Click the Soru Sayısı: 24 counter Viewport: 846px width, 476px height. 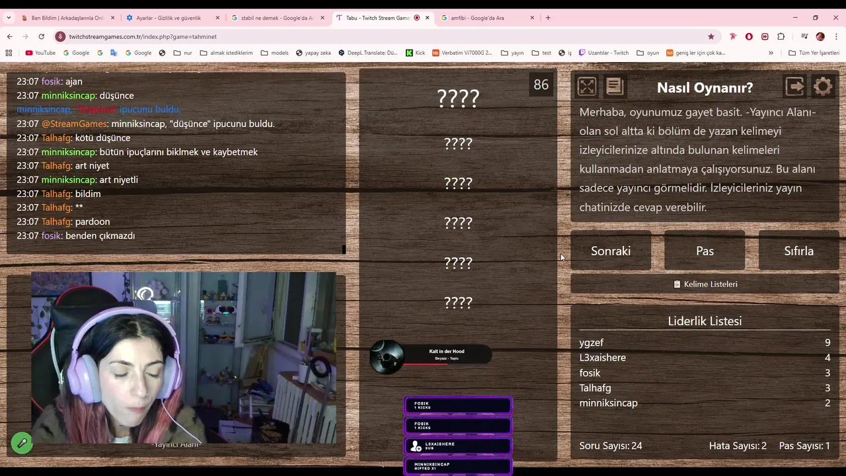pos(611,446)
